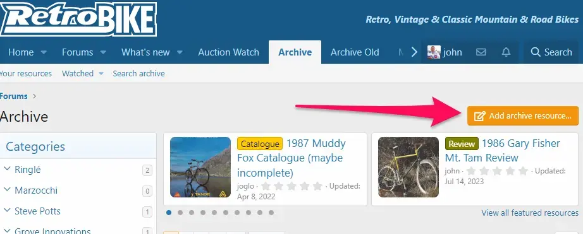Expand the Watched dropdown arrow
Screen dimensions: 583x234
[x=101, y=73]
